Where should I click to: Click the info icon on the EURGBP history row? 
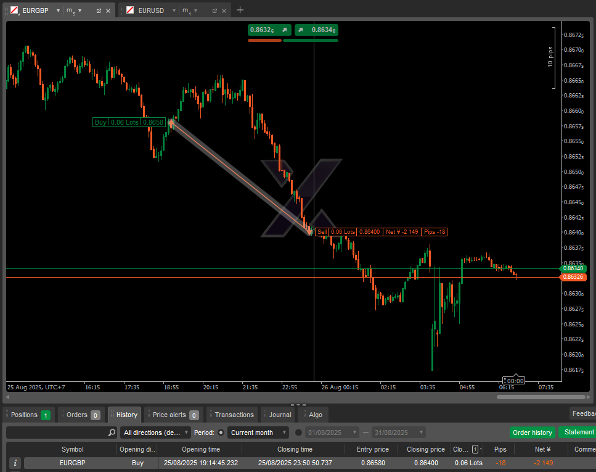[15, 463]
